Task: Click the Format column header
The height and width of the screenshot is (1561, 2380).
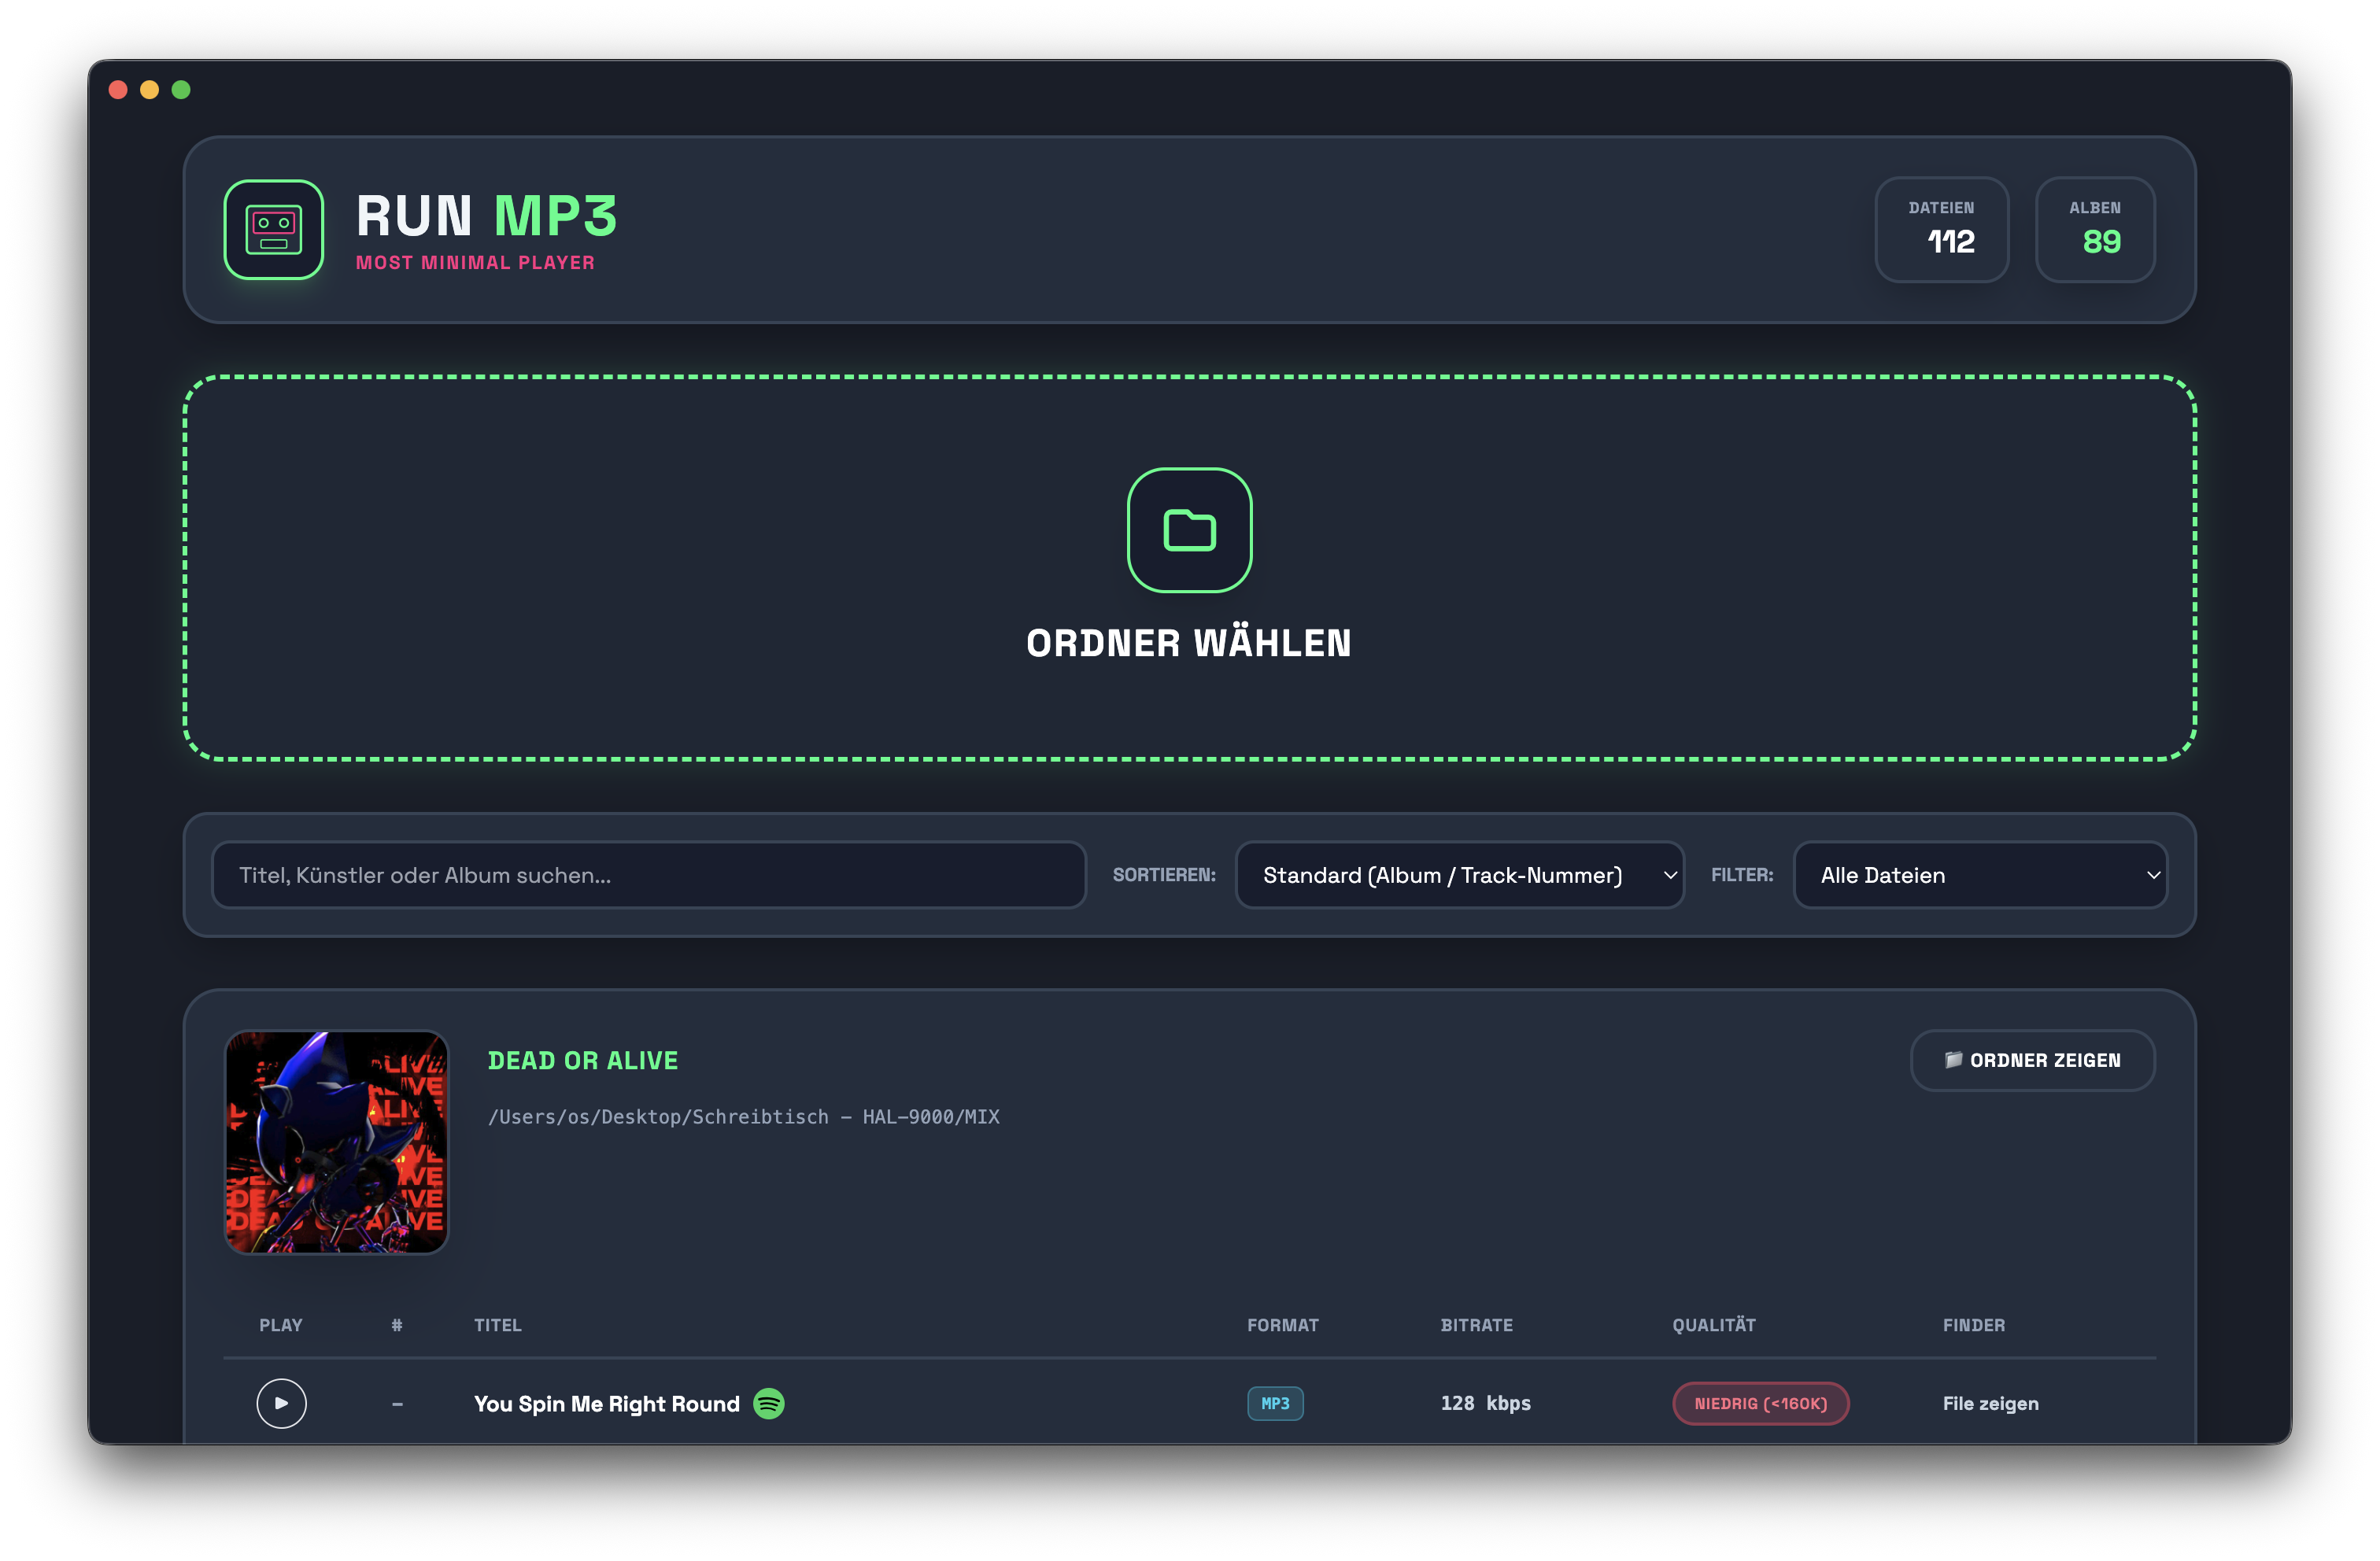Action: pyautogui.click(x=1282, y=1325)
